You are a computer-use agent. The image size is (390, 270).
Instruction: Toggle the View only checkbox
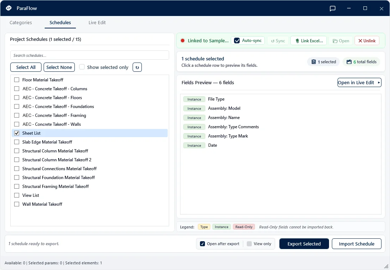click(x=249, y=244)
